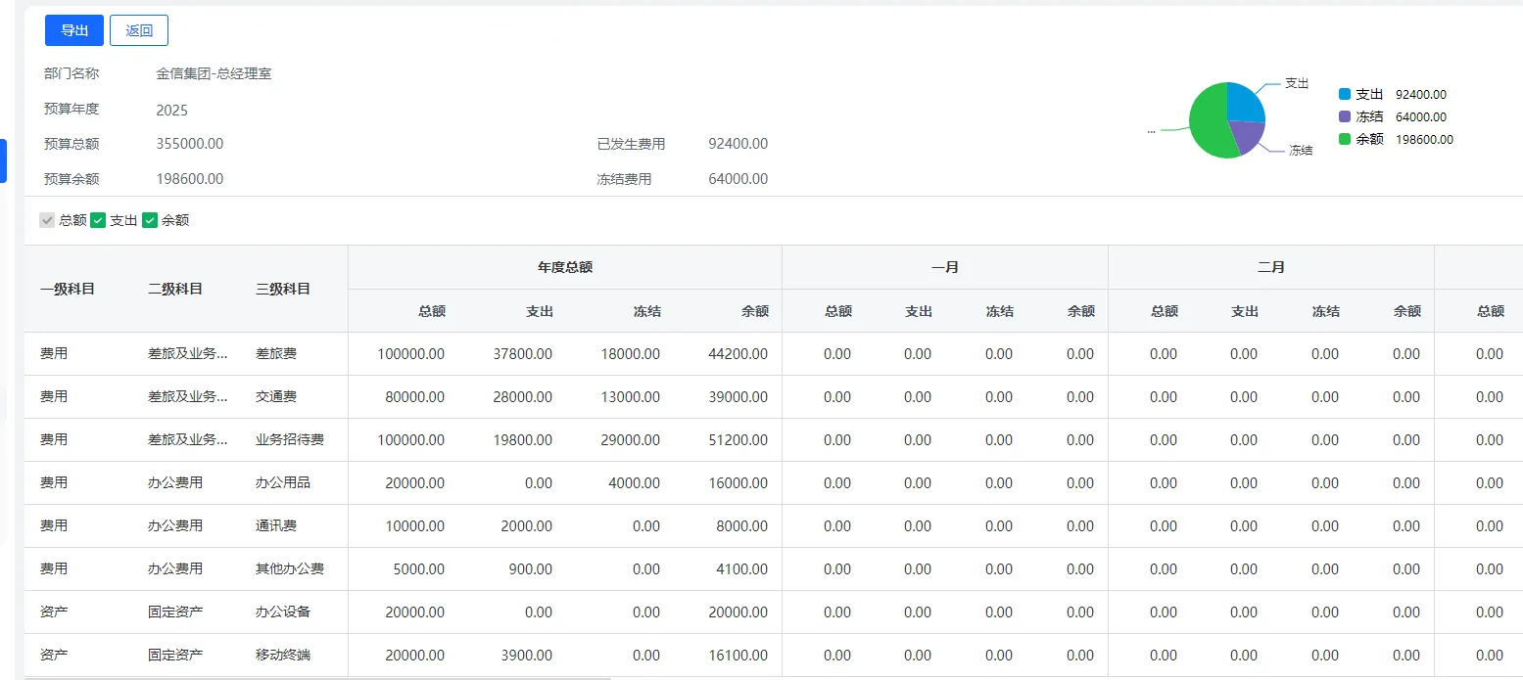Image resolution: width=1523 pixels, height=680 pixels.
Task: Click the 4000.00 frozen cell
Action: 635,483
